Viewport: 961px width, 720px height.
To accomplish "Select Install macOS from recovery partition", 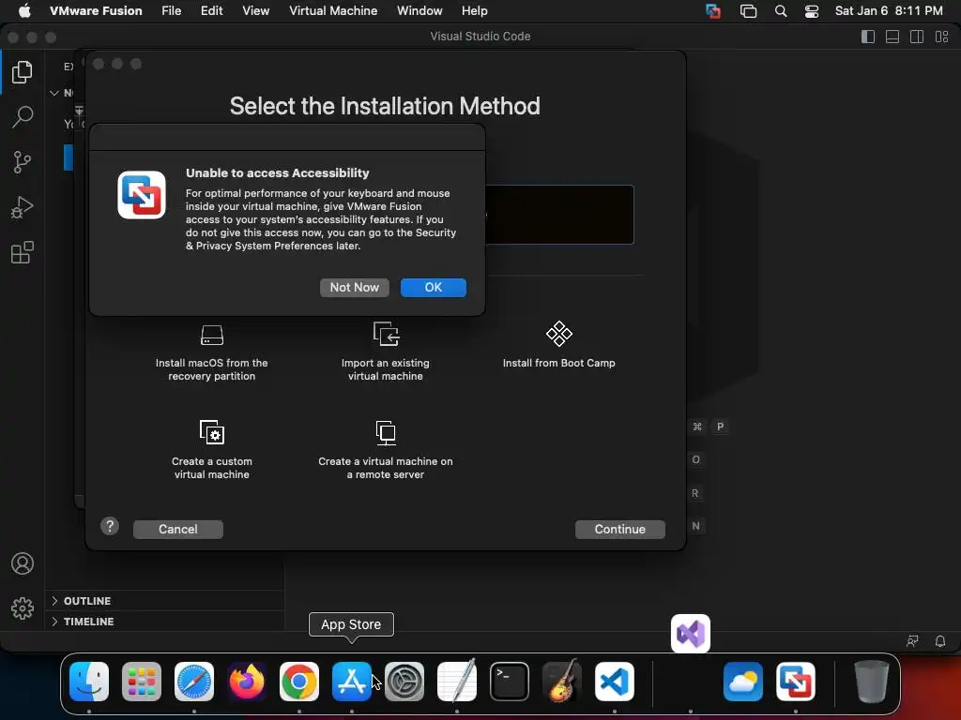I will (x=211, y=353).
